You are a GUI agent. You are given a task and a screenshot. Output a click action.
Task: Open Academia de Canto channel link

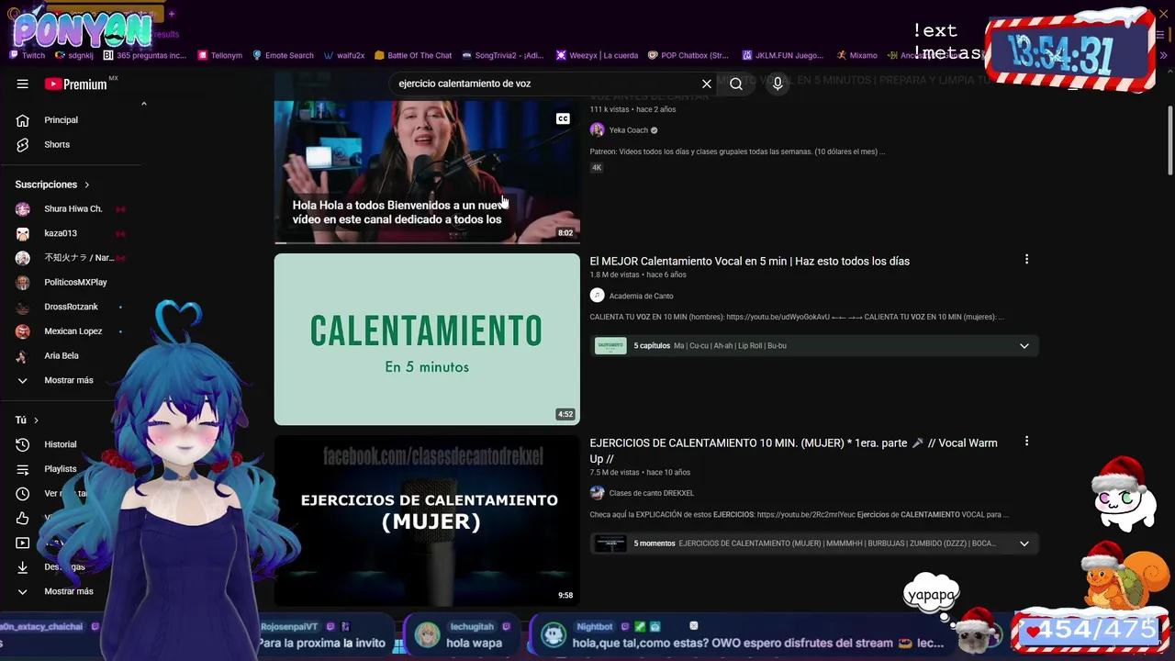click(641, 297)
